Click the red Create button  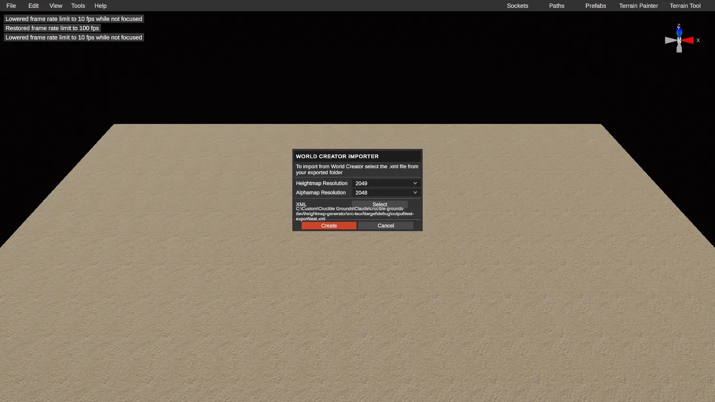click(x=329, y=226)
